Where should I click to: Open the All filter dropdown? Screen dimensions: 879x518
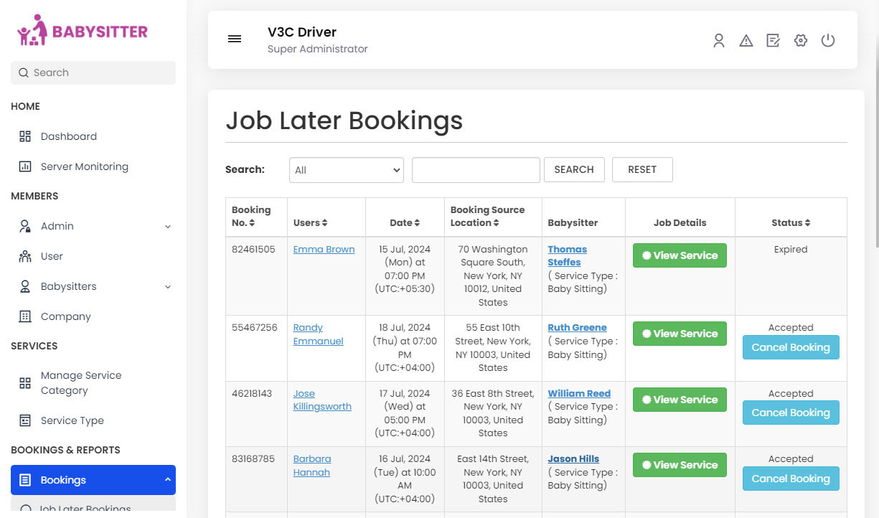[346, 170]
